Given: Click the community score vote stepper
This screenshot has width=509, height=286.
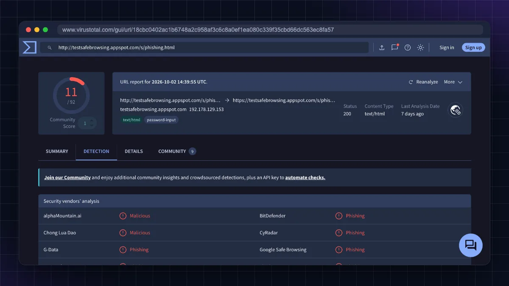Looking at the screenshot, I should (x=87, y=123).
